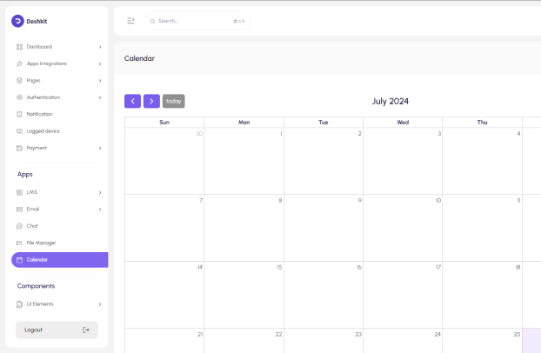Click the Sun column header
The width and height of the screenshot is (541, 353).
pyautogui.click(x=164, y=122)
